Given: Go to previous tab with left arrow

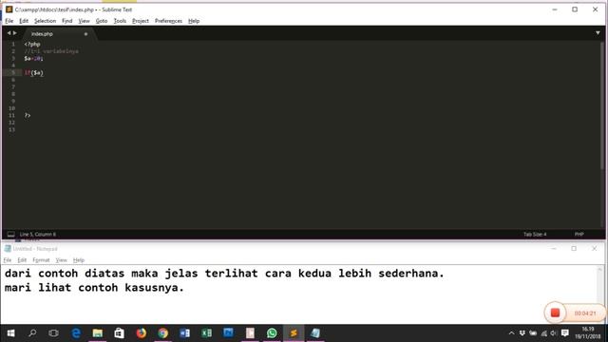Looking at the screenshot, I should [9, 33].
